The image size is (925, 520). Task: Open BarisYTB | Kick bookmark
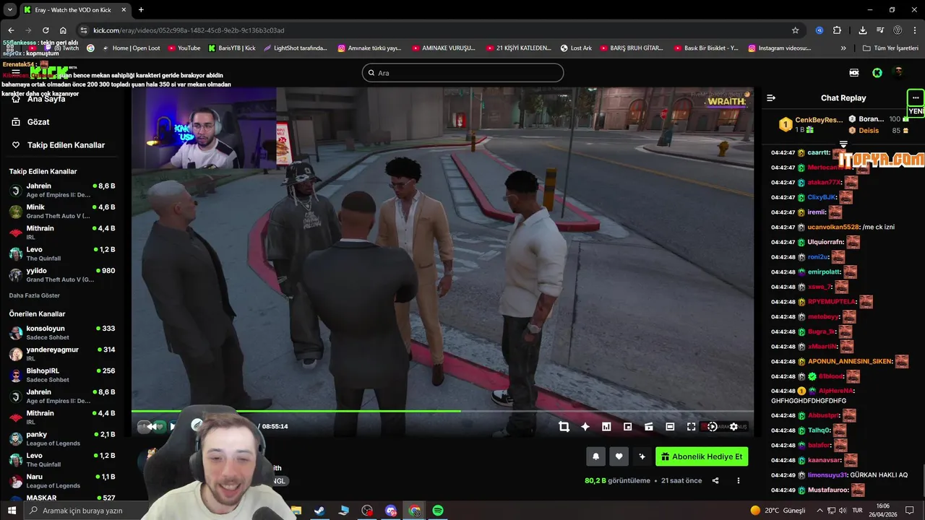pos(232,48)
